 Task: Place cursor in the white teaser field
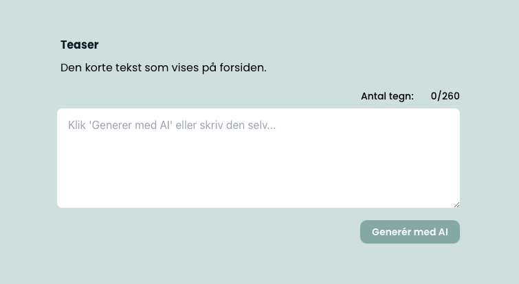click(x=258, y=165)
